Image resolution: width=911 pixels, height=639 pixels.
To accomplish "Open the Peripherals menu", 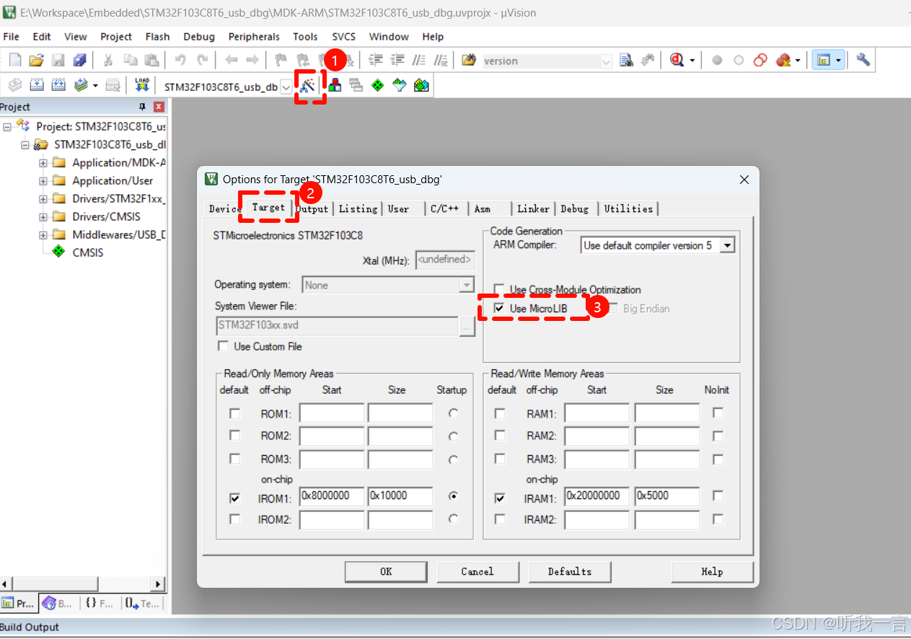I will tap(254, 37).
